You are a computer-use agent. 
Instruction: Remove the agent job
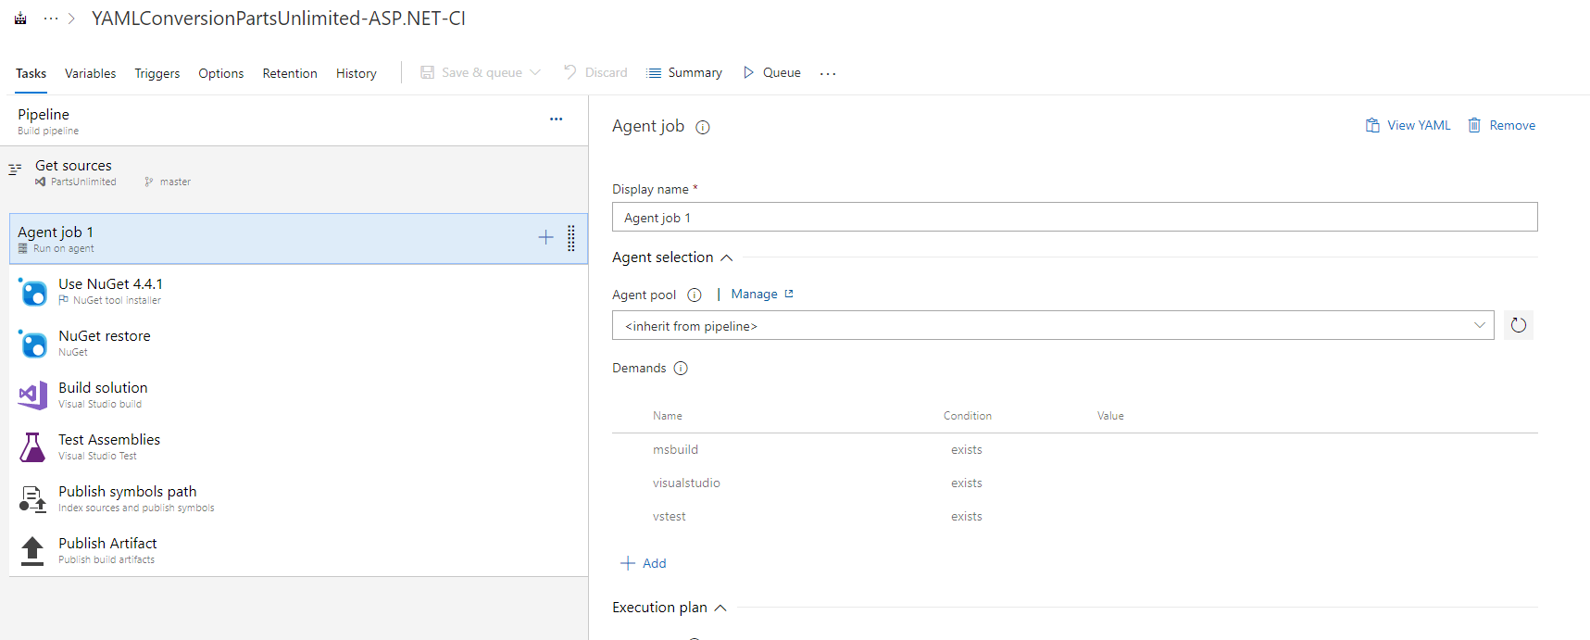pyautogui.click(x=1501, y=125)
